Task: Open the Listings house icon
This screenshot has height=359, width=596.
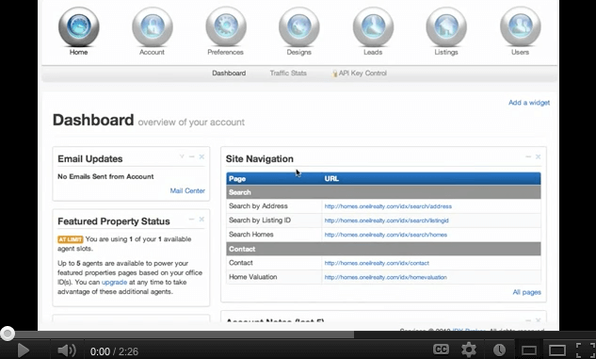Action: pos(446,26)
